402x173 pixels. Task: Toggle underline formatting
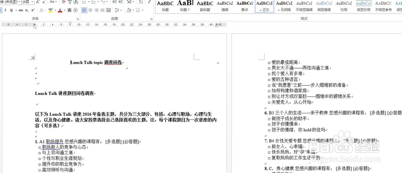[x=12, y=10]
